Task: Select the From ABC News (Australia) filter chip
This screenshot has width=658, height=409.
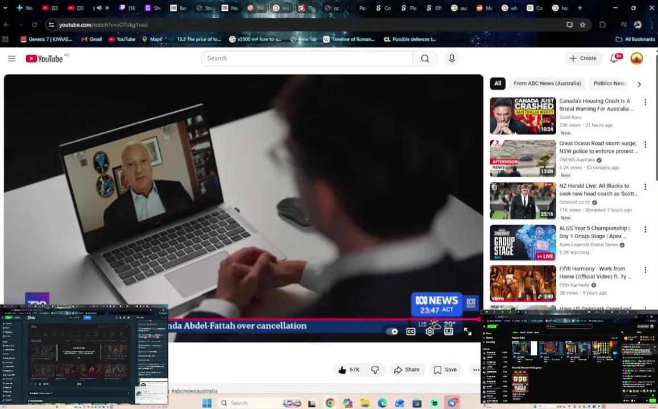Action: point(547,83)
